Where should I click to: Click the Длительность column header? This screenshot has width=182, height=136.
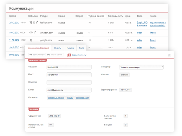(x=115, y=16)
